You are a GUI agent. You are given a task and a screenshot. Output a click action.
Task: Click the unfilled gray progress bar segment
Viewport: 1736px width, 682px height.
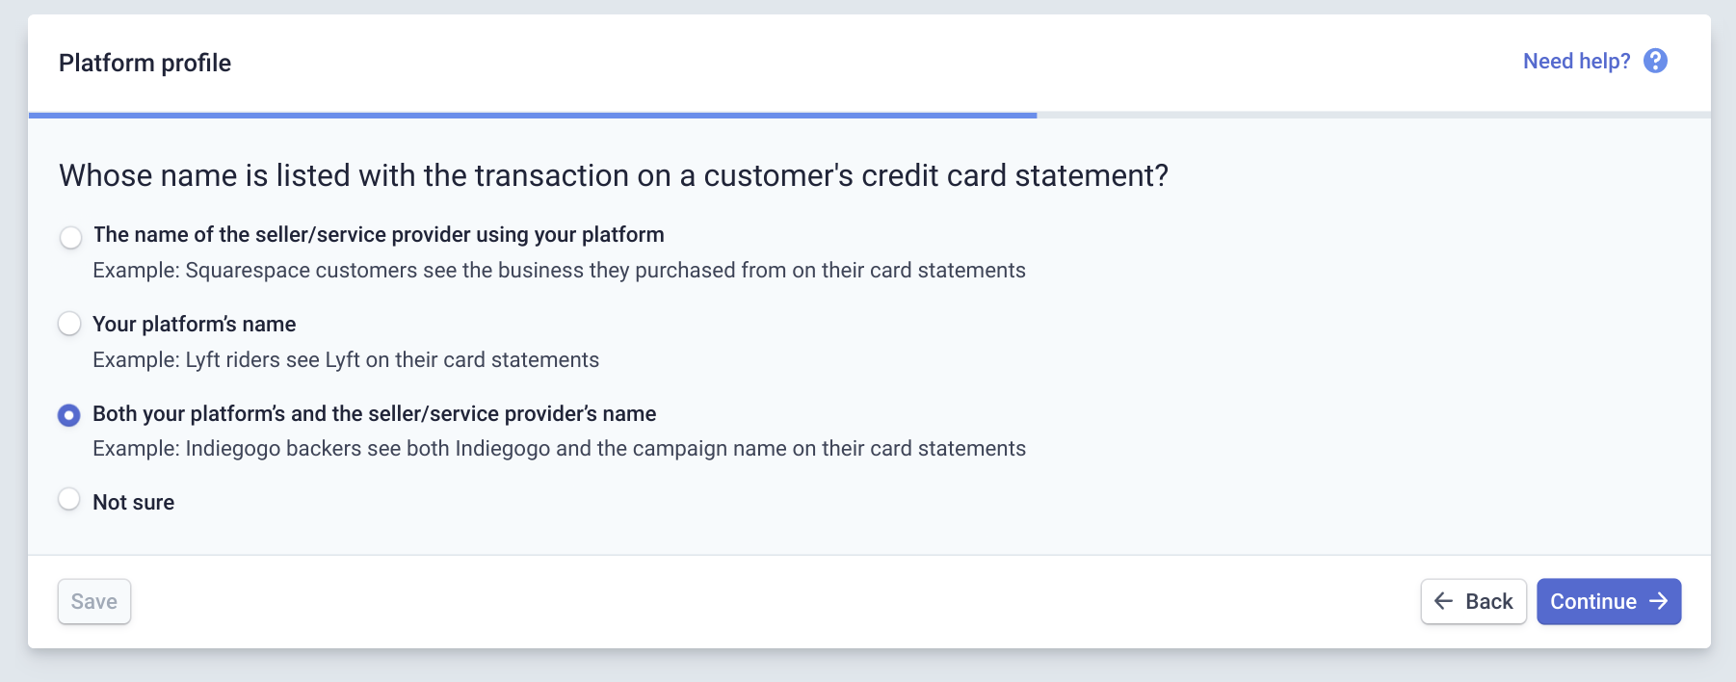point(1373,116)
